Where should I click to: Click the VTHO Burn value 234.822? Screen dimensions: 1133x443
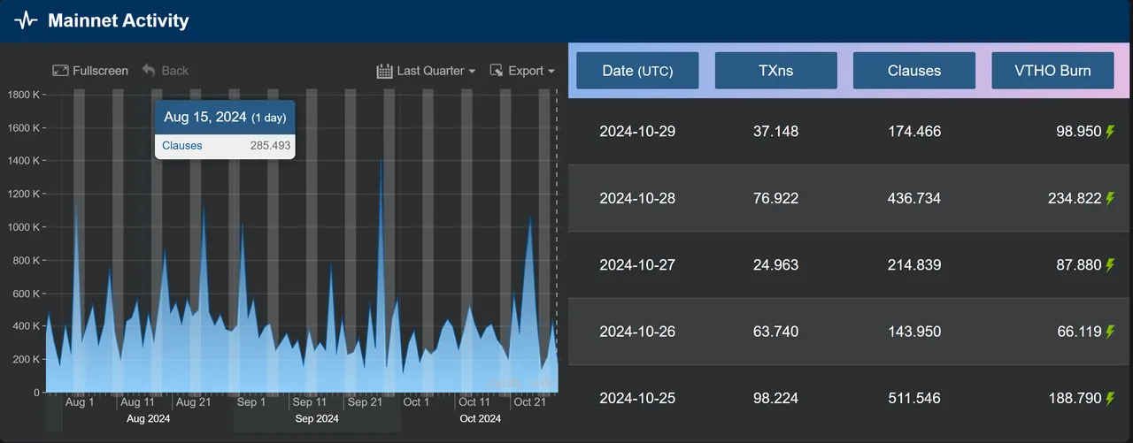(1075, 198)
